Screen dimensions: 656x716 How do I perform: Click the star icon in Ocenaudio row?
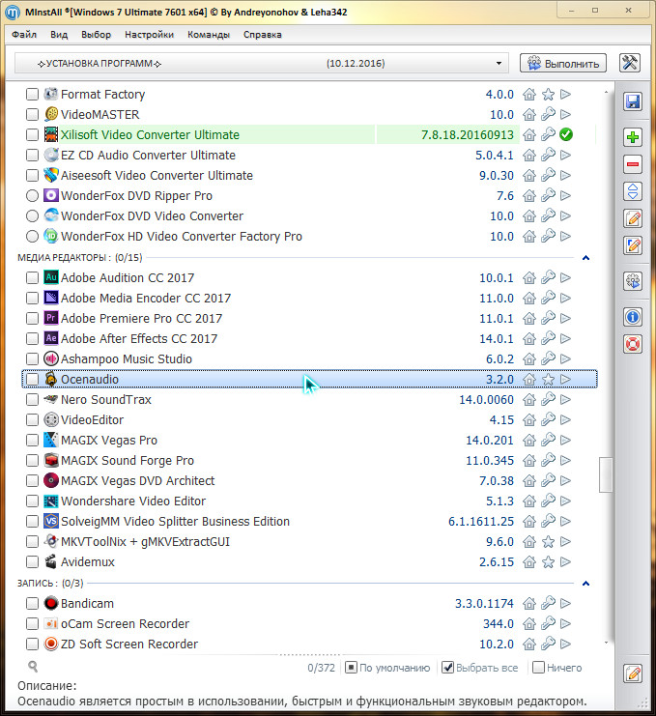[x=548, y=380]
